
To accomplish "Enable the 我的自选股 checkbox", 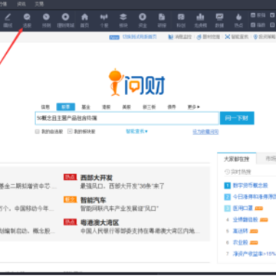I will coord(38,132).
